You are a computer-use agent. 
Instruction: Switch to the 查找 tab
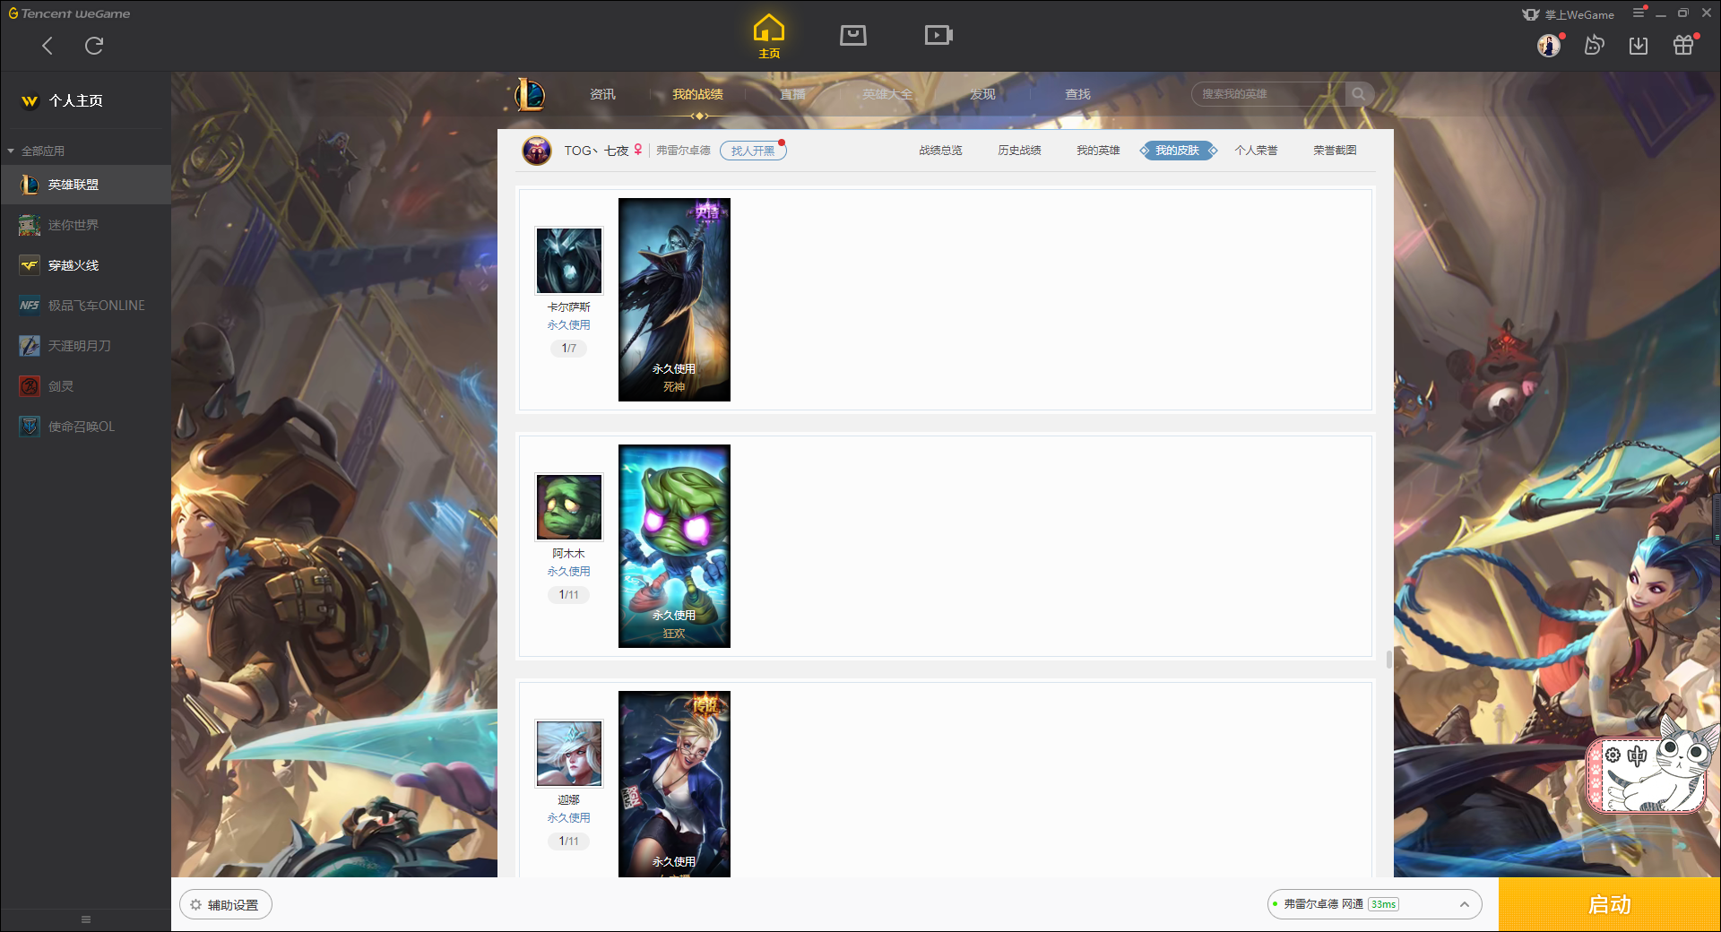1077,94
